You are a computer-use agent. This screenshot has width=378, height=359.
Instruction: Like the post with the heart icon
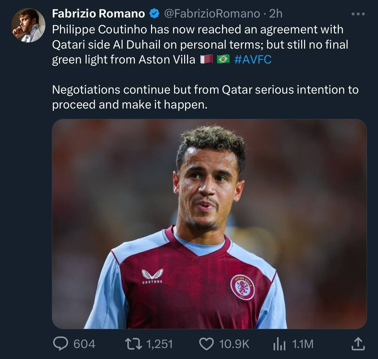click(206, 344)
